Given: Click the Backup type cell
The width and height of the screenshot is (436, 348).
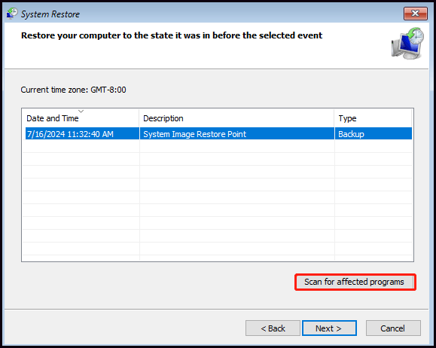Looking at the screenshot, I should (373, 134).
